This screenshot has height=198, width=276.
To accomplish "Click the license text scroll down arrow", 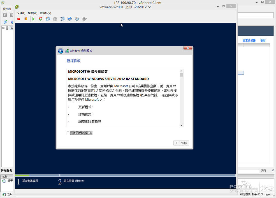I will 181,125.
